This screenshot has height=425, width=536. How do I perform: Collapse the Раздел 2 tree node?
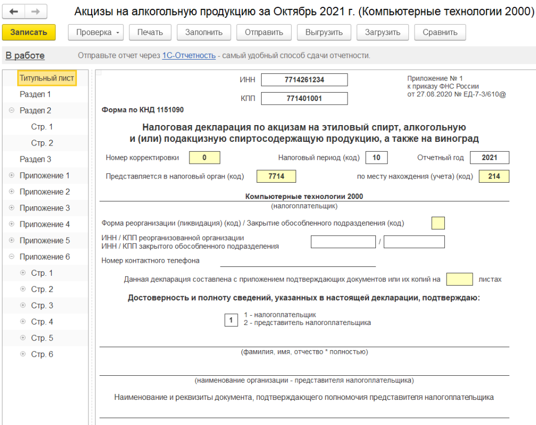(12, 111)
